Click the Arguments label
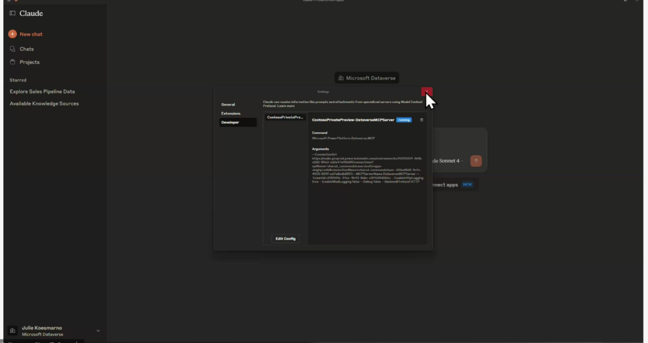The image size is (648, 343). (320, 149)
